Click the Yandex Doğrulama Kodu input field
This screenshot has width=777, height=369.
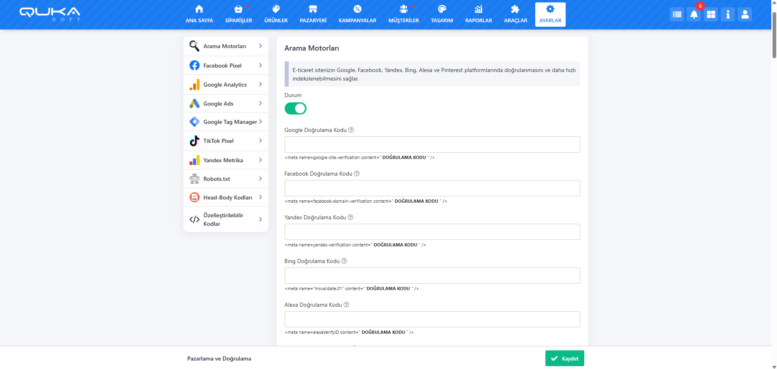pos(432,232)
